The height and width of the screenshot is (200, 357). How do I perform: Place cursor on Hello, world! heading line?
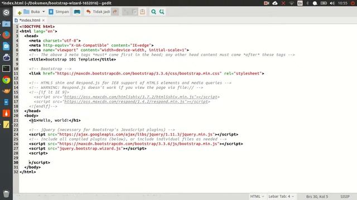click(x=55, y=121)
